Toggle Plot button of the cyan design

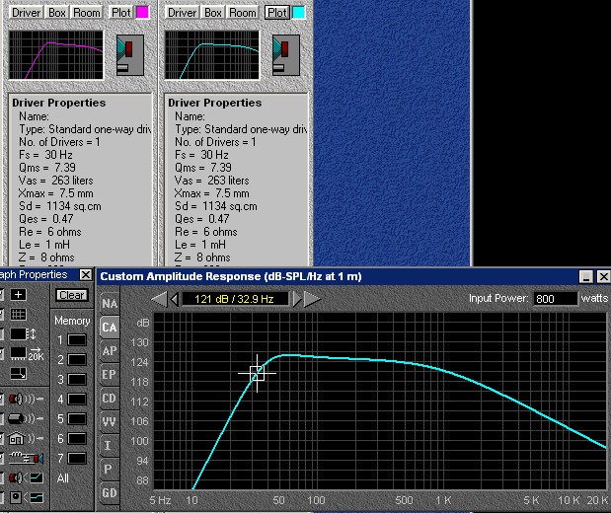(276, 13)
